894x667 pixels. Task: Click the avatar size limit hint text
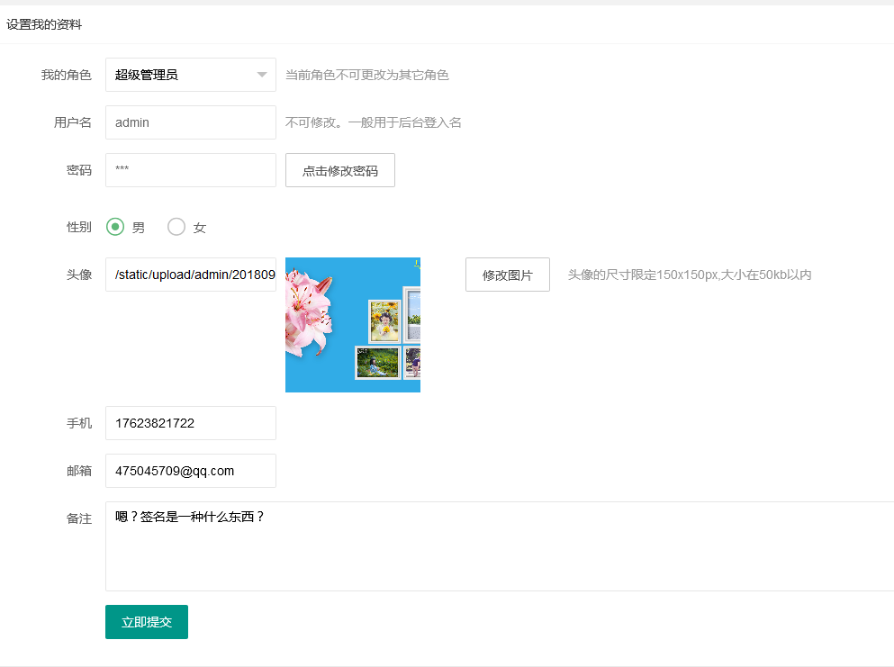[689, 275]
